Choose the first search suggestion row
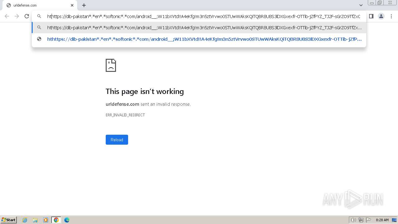 point(199,28)
